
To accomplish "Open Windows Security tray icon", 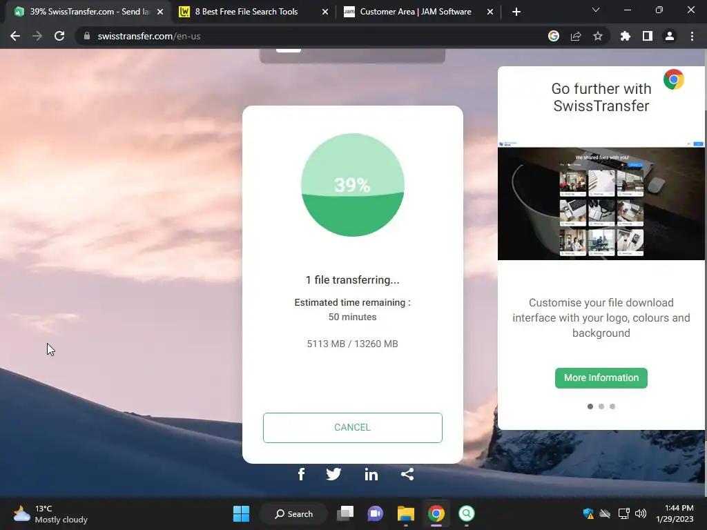I will point(588,513).
